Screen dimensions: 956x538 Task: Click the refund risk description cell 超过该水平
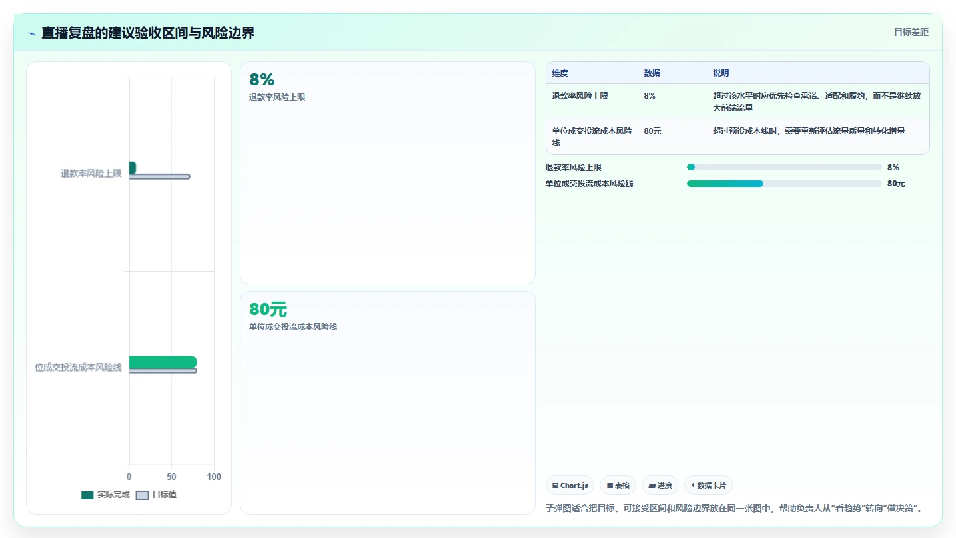tap(817, 102)
